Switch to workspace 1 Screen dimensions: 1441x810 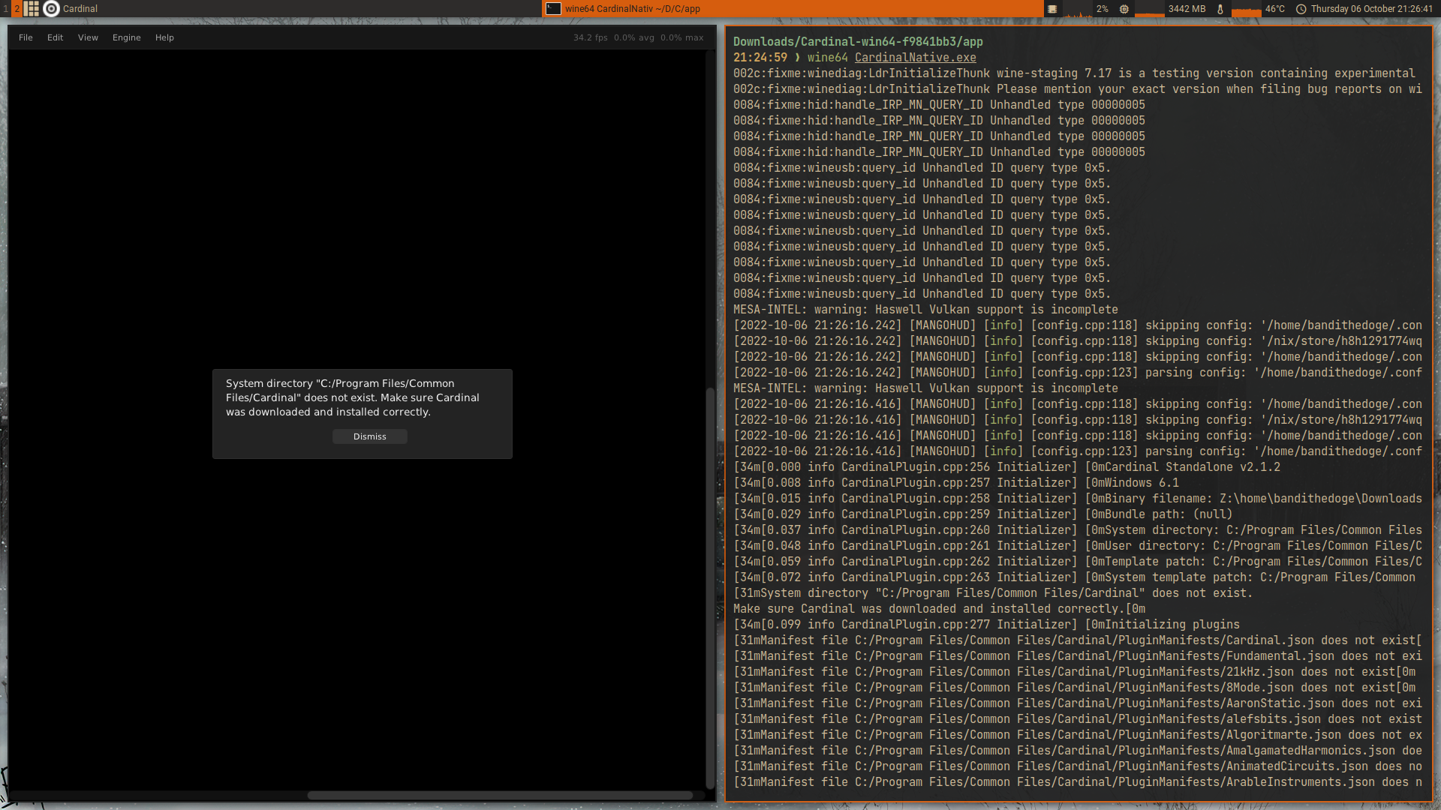[x=5, y=9]
